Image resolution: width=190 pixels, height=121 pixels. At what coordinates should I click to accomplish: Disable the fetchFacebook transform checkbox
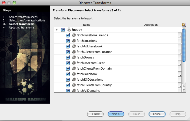pos(68,74)
